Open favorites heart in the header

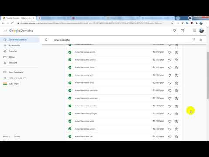[175, 31]
